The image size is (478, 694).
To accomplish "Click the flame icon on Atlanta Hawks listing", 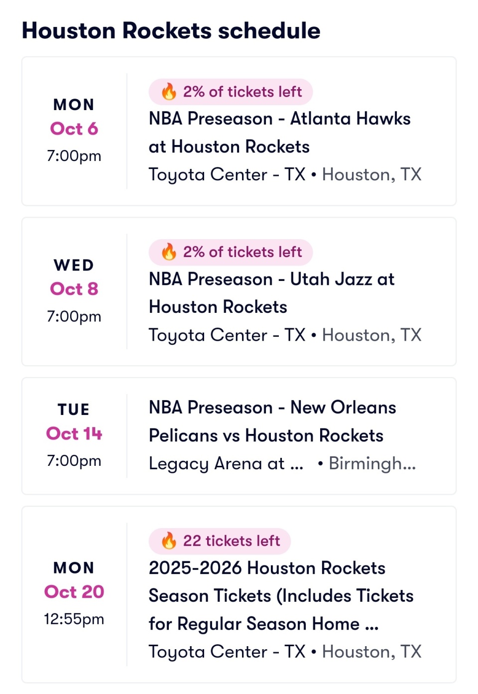I will pos(169,92).
